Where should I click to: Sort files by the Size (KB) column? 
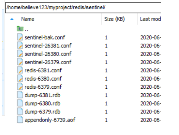(x=114, y=19)
